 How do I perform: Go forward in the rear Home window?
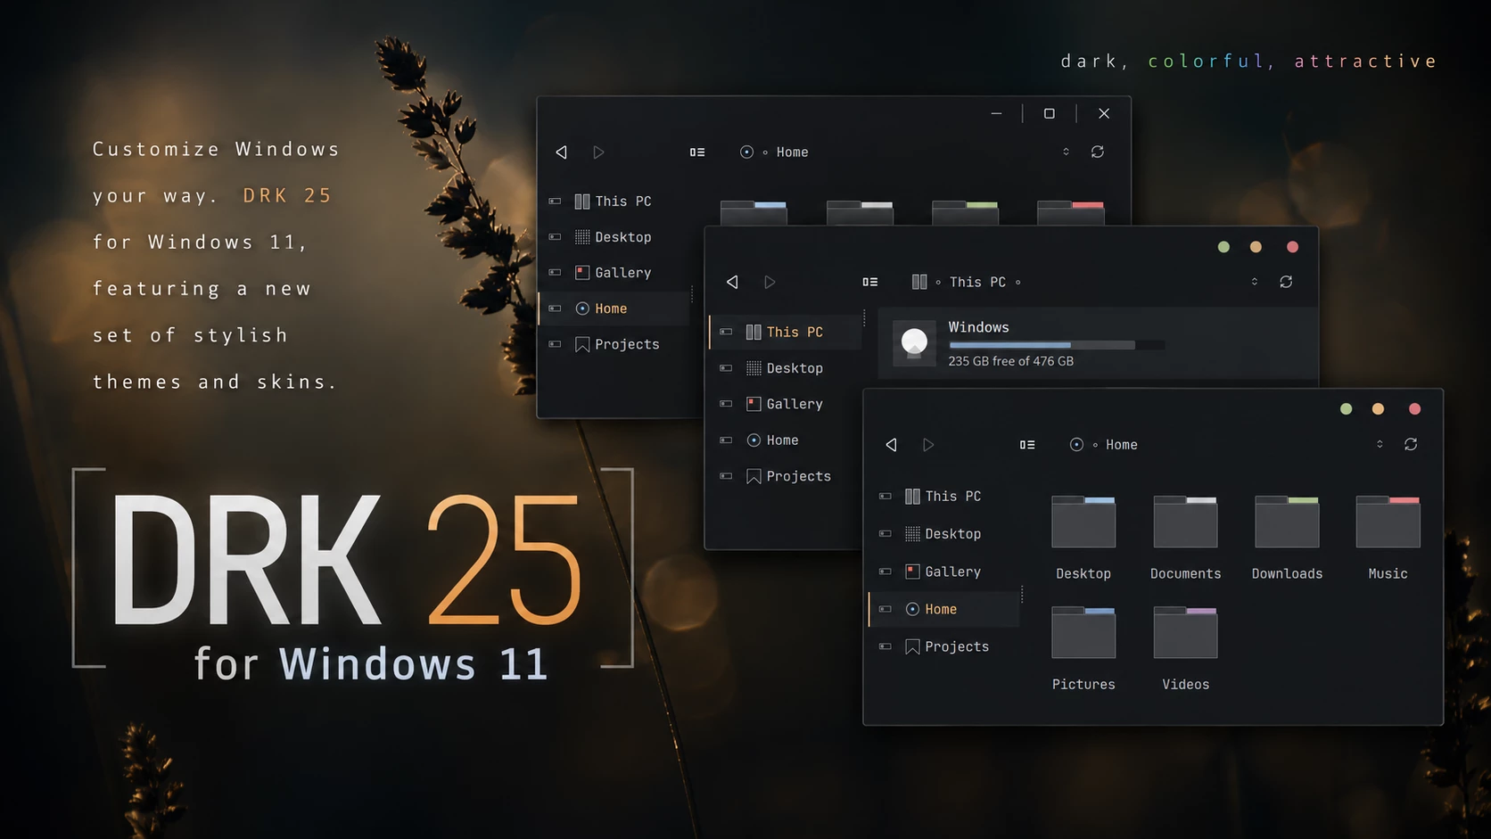coord(598,152)
